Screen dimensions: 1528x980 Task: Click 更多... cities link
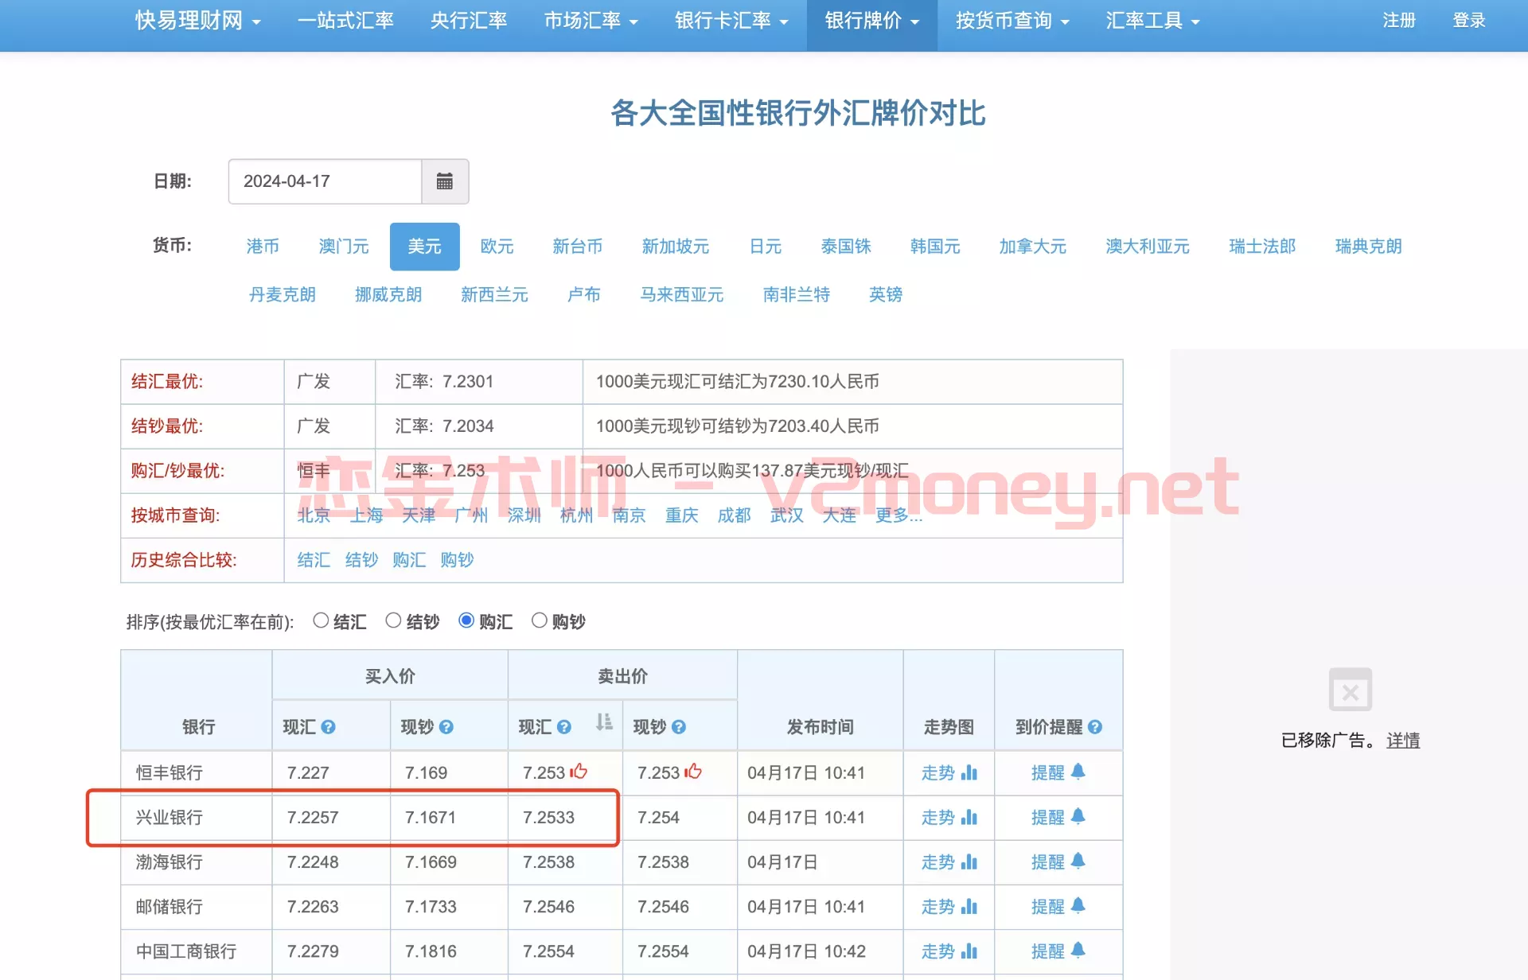point(899,515)
